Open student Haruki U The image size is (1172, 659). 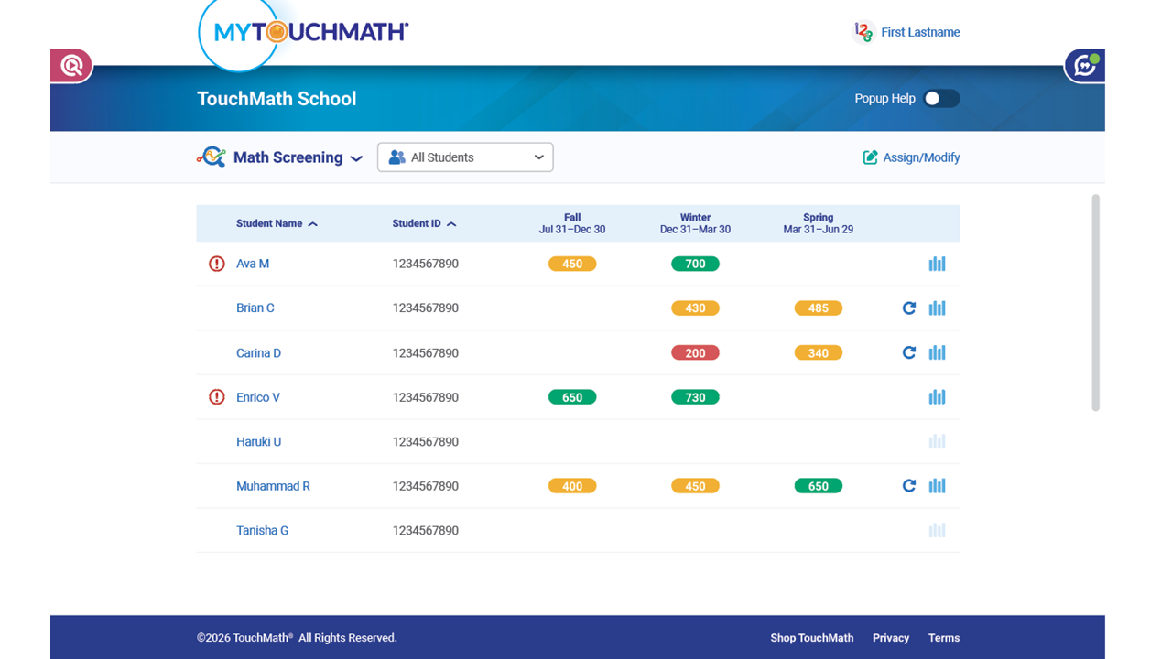pyautogui.click(x=259, y=441)
